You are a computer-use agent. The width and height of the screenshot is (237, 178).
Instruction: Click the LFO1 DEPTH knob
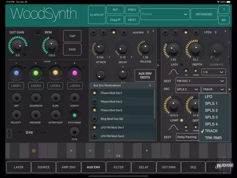(195, 49)
